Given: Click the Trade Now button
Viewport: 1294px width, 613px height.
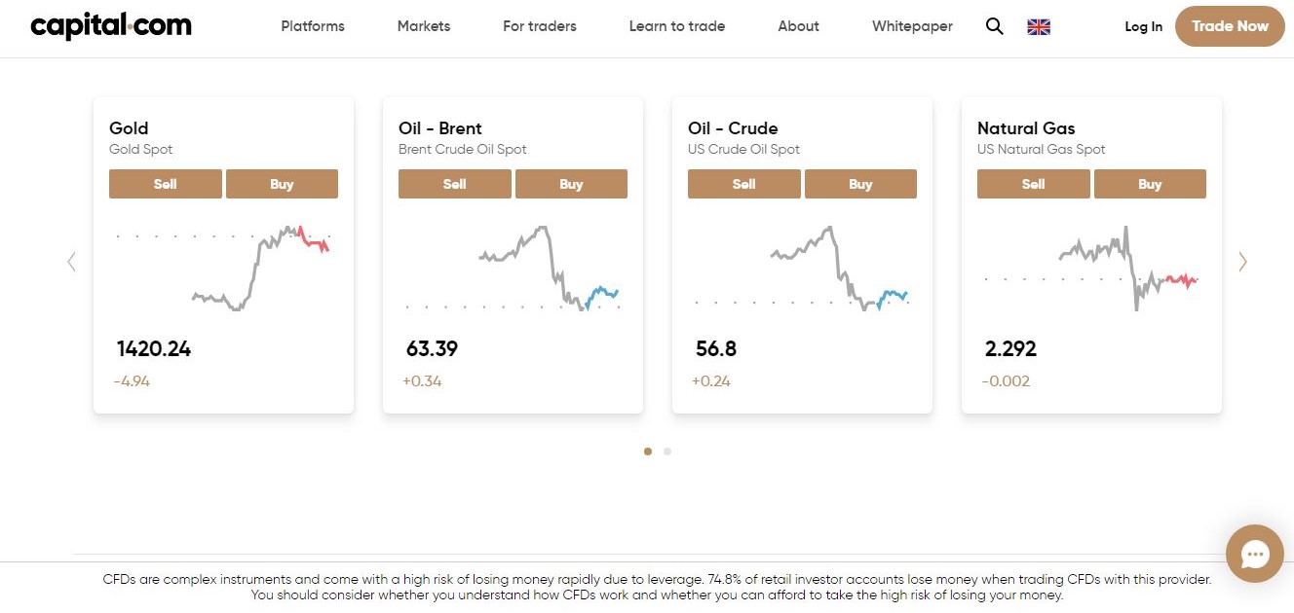Looking at the screenshot, I should (1230, 26).
